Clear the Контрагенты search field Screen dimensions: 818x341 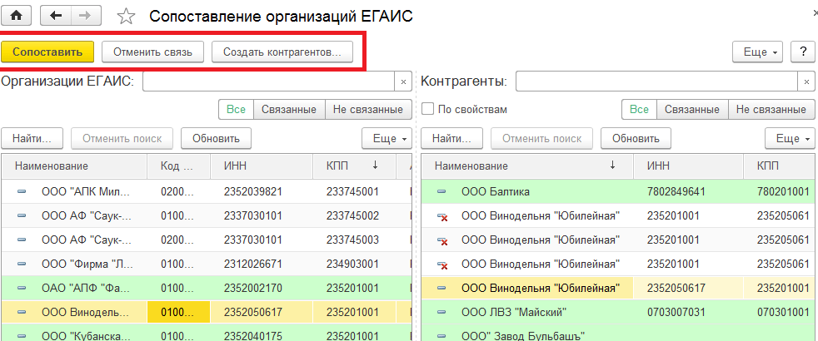[806, 82]
